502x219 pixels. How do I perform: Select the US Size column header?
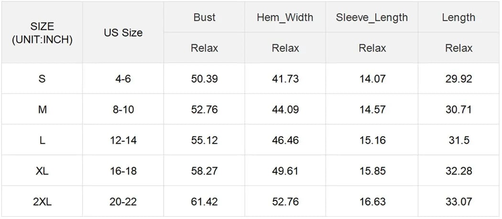point(123,33)
